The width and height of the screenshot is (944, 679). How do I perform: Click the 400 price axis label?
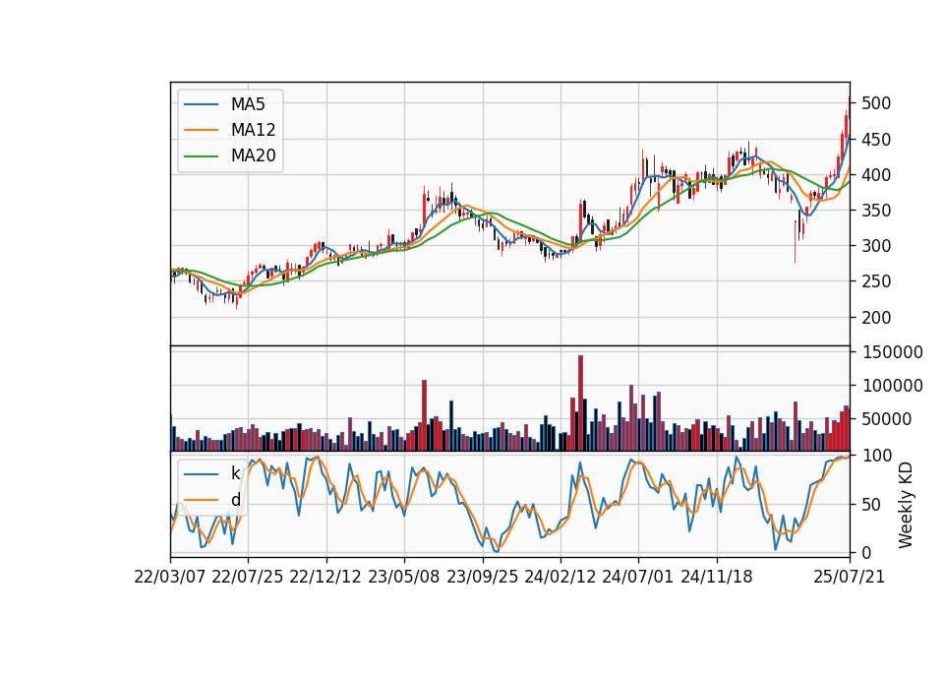click(876, 175)
